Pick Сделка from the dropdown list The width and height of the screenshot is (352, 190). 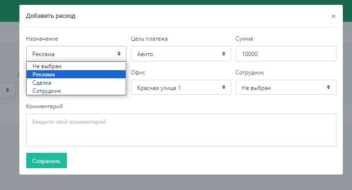pyautogui.click(x=76, y=83)
